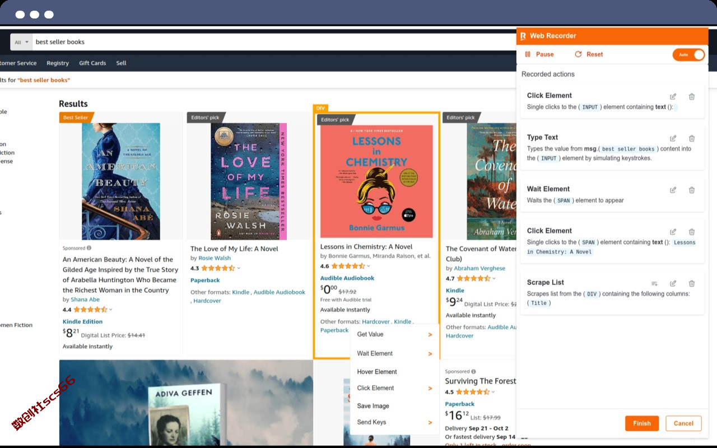
Task: Click title The Love of My Life: A Novel
Action: coord(234,249)
